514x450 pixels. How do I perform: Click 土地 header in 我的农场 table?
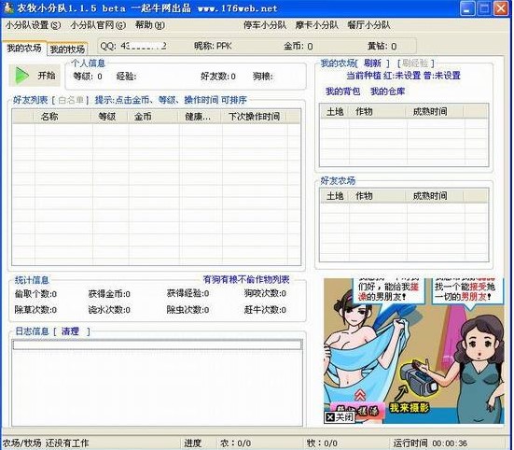(x=335, y=111)
